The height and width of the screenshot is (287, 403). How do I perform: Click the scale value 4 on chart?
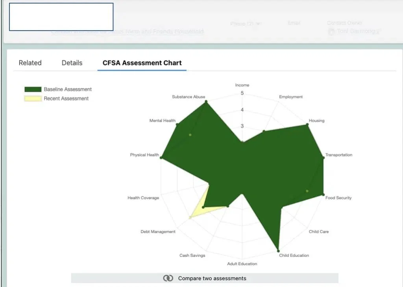click(242, 110)
